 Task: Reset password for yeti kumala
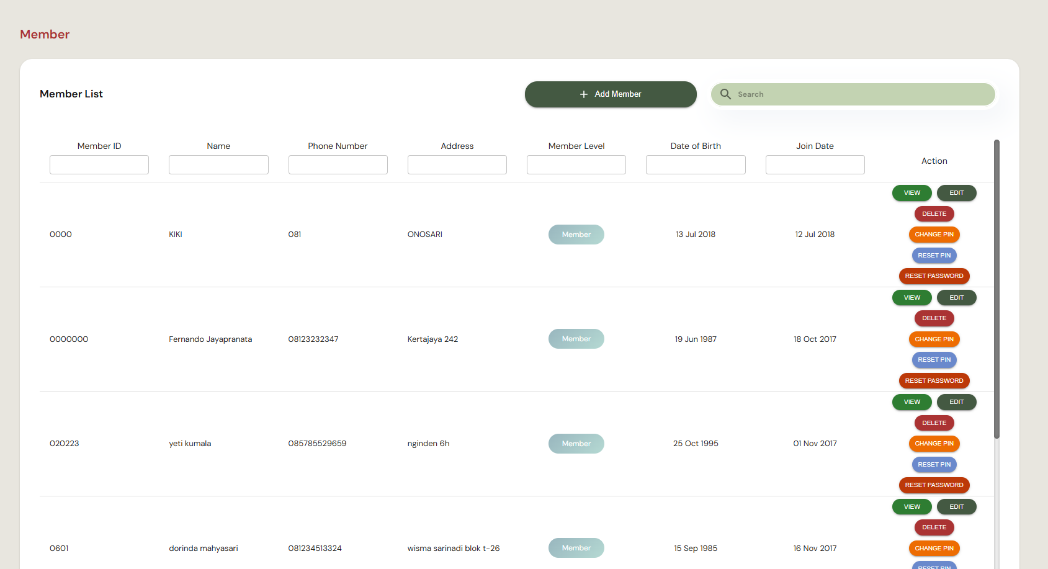(x=934, y=485)
